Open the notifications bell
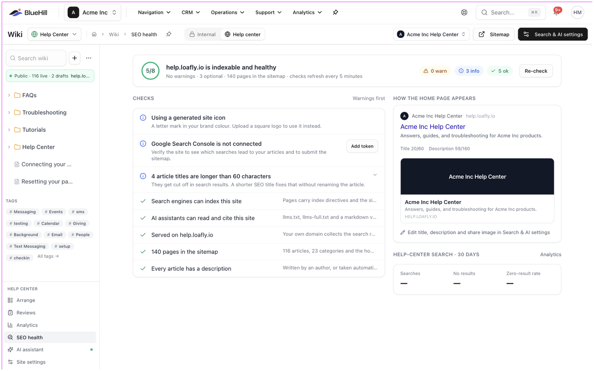 556,12
